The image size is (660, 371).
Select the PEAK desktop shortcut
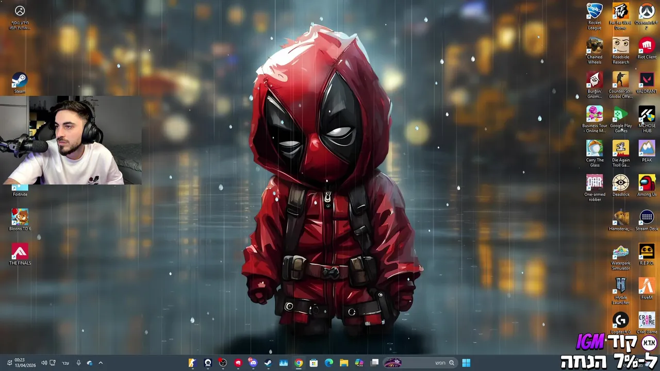pyautogui.click(x=647, y=151)
